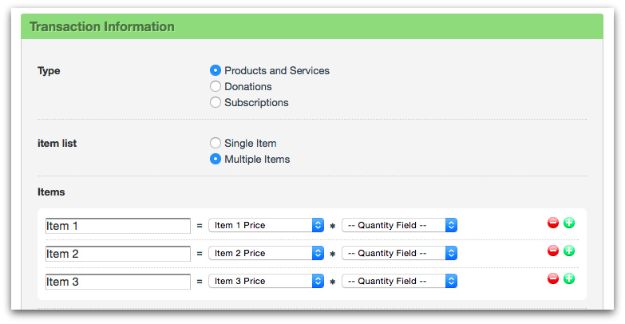The width and height of the screenshot is (625, 324).
Task: Delete the Item 3 row using red minus
Action: click(552, 279)
